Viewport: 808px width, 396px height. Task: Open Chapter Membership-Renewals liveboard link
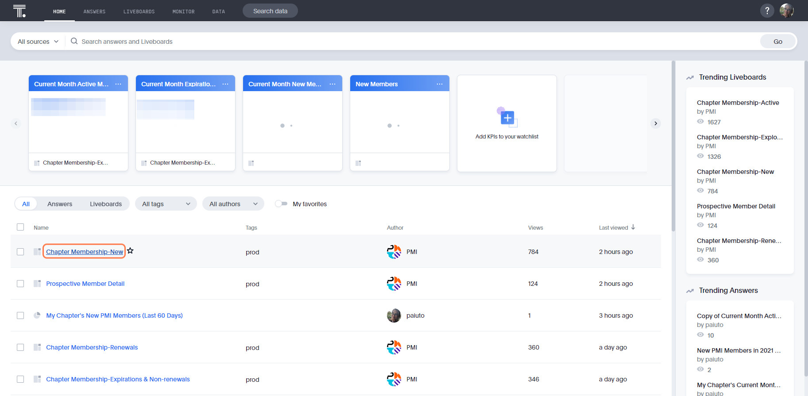click(x=92, y=347)
